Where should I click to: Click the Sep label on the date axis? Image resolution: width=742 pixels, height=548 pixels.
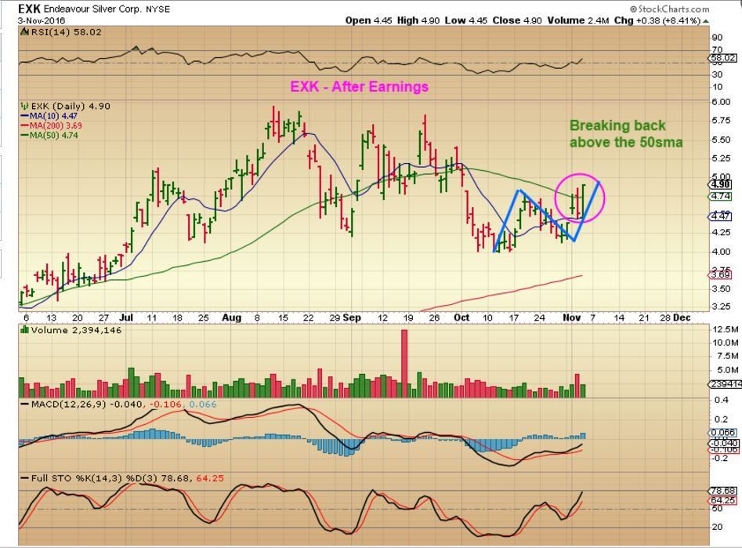pos(352,318)
